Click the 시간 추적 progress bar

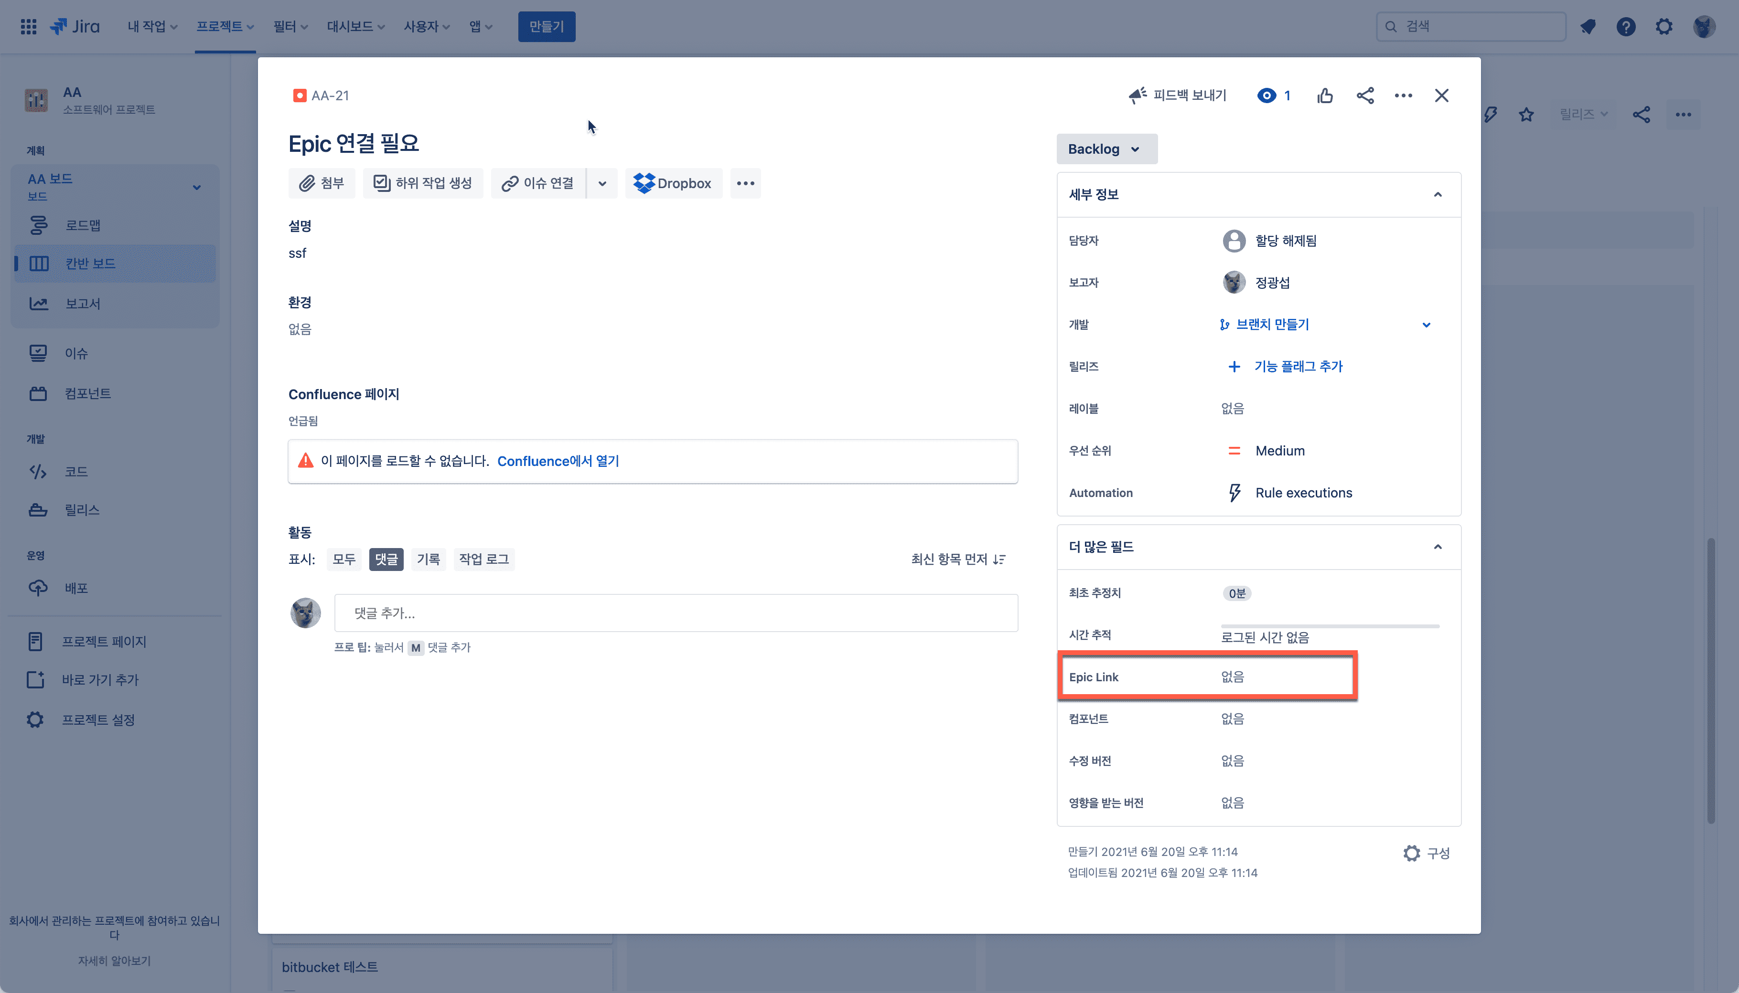pos(1330,625)
